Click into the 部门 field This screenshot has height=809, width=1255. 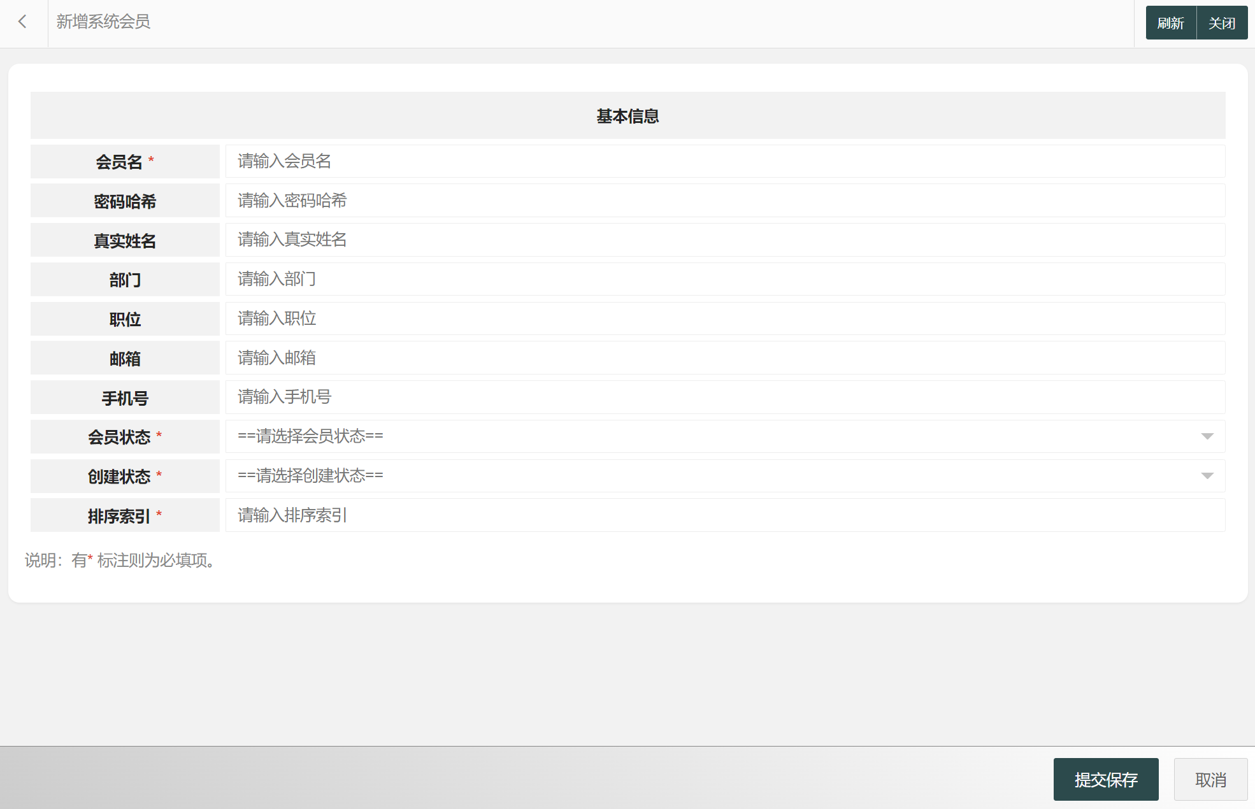click(724, 279)
